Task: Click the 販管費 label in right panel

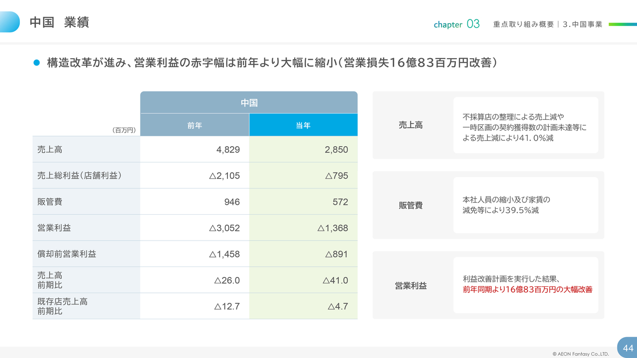Action: 411,205
